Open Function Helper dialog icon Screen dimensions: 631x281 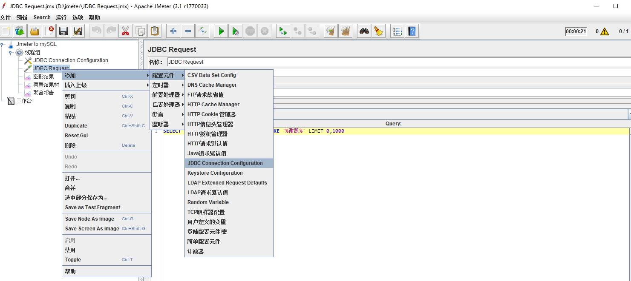[397, 31]
